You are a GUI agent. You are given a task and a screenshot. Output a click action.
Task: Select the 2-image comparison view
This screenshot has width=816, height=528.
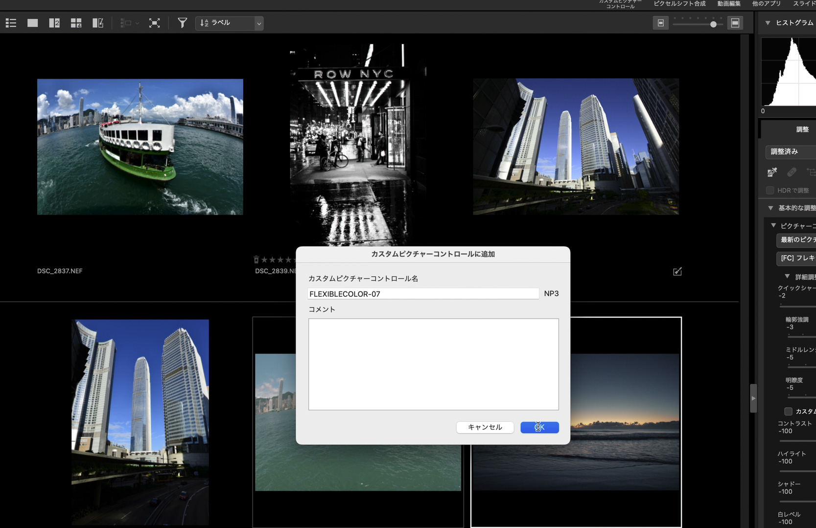(x=54, y=23)
